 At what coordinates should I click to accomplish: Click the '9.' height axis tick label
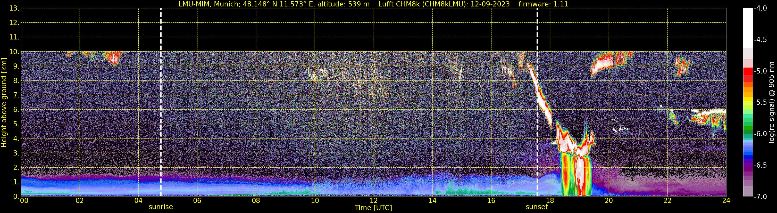[16, 66]
